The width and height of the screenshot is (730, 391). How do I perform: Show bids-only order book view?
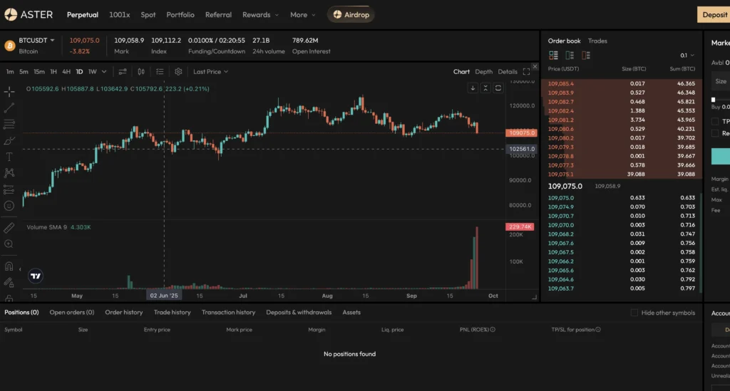pos(570,56)
